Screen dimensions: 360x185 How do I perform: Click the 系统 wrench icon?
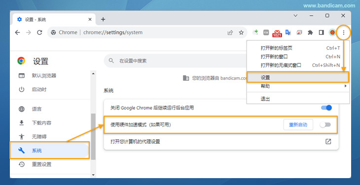[x=22, y=151]
